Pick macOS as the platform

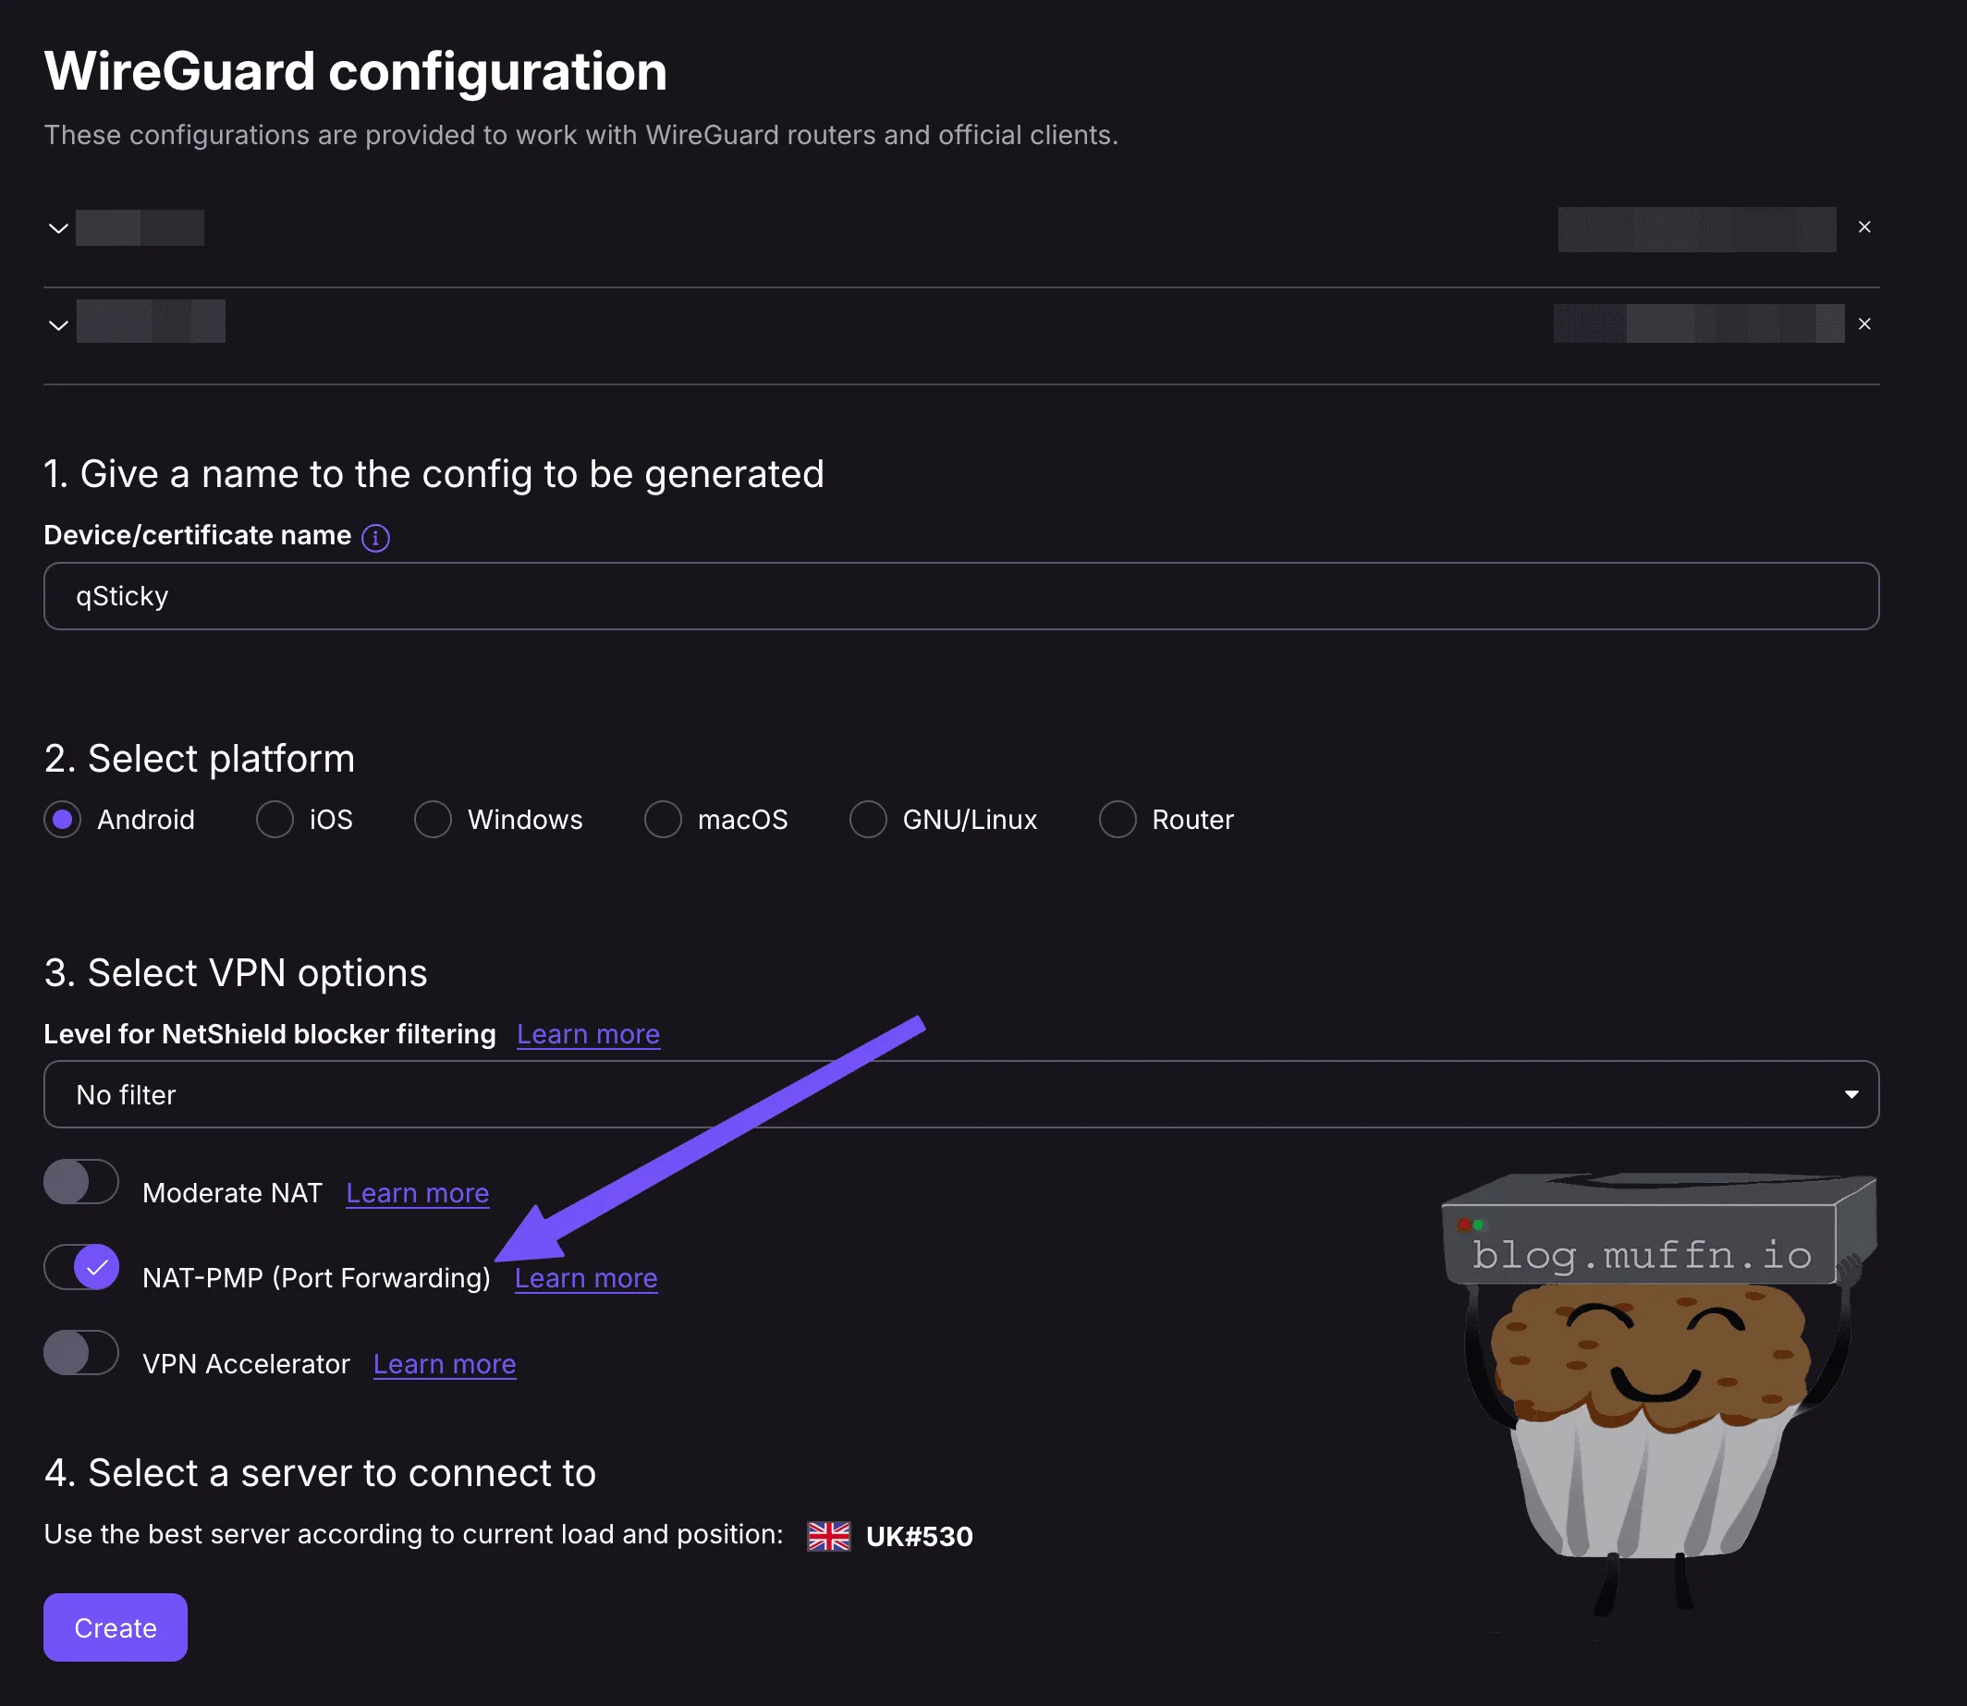[x=663, y=820]
